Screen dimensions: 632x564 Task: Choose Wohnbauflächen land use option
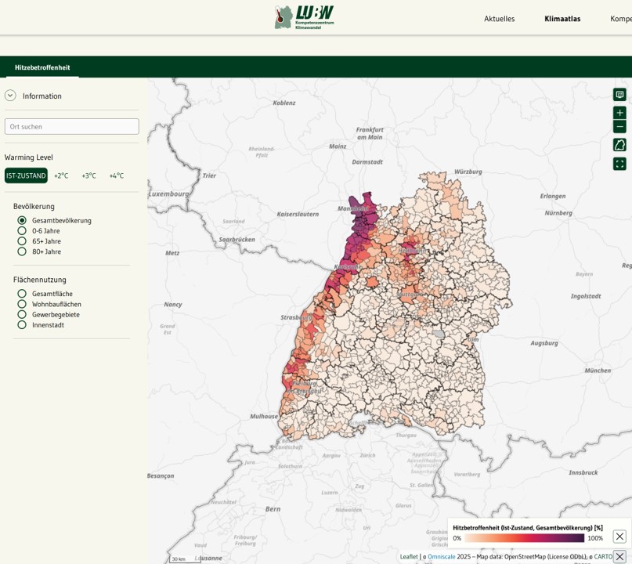click(22, 304)
